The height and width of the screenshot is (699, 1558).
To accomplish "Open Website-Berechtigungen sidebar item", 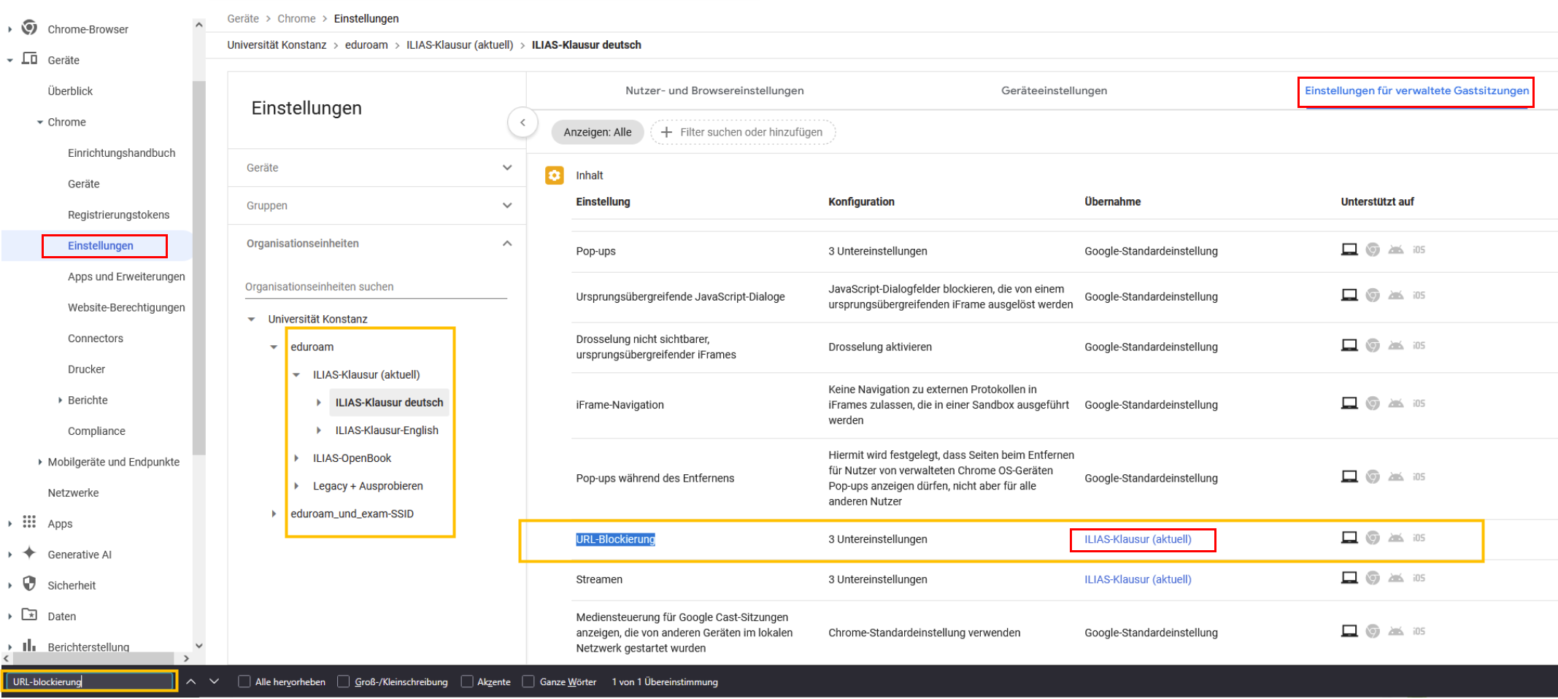I will [x=126, y=307].
